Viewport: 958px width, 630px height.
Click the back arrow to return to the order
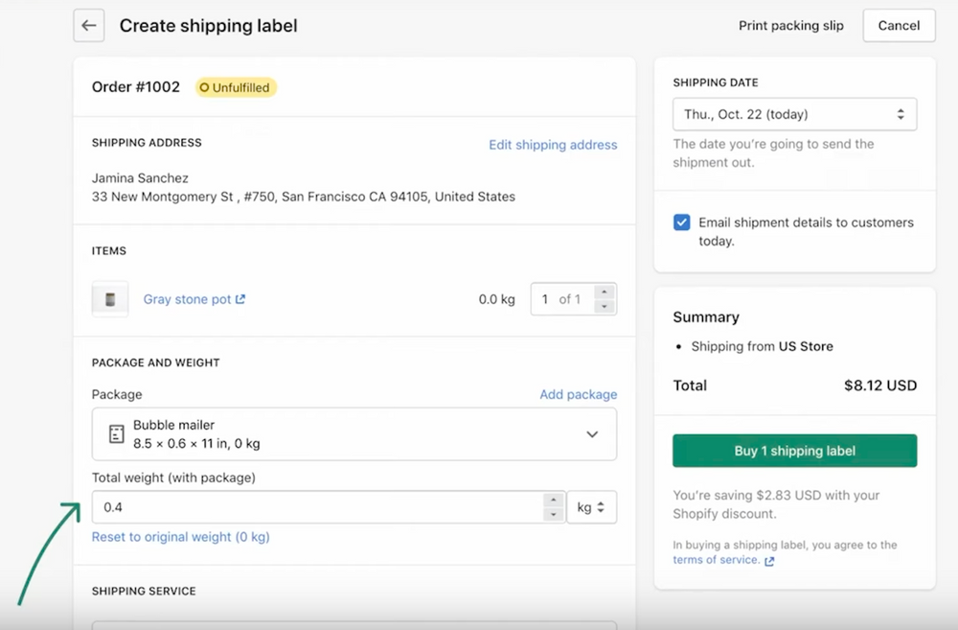pyautogui.click(x=88, y=25)
